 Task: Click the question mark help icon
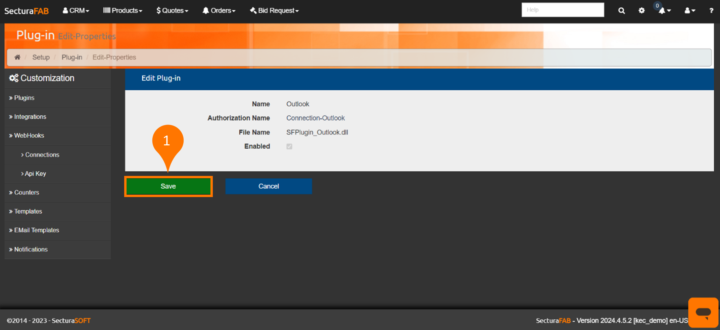[x=711, y=10]
